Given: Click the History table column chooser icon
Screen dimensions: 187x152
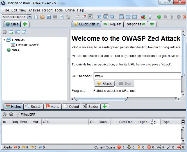Looking at the screenshot, I should [x=183, y=122].
